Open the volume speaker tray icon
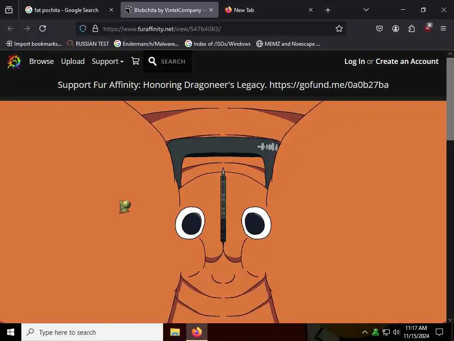 pos(396,332)
